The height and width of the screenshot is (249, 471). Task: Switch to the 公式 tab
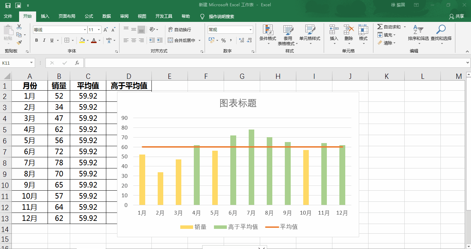coord(89,16)
